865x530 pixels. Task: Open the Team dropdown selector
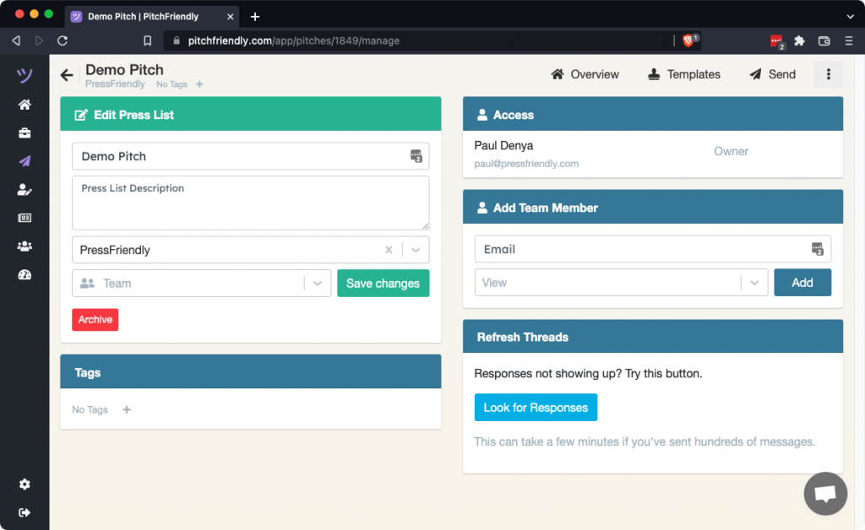(317, 284)
